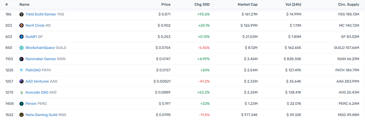Open the Meta Gaming Guild link
Screen dimensions: 365x120
41,115
